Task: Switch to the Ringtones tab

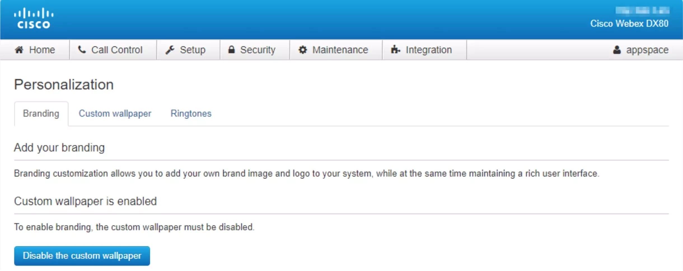Action: (x=191, y=114)
